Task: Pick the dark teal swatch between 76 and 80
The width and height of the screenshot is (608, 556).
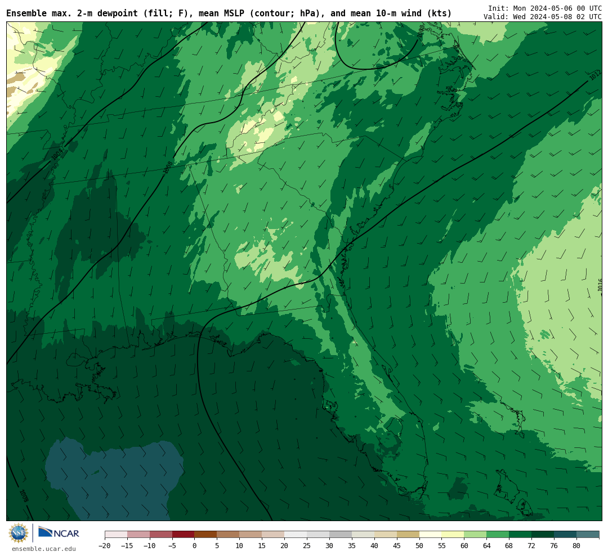Action: pyautogui.click(x=565, y=535)
